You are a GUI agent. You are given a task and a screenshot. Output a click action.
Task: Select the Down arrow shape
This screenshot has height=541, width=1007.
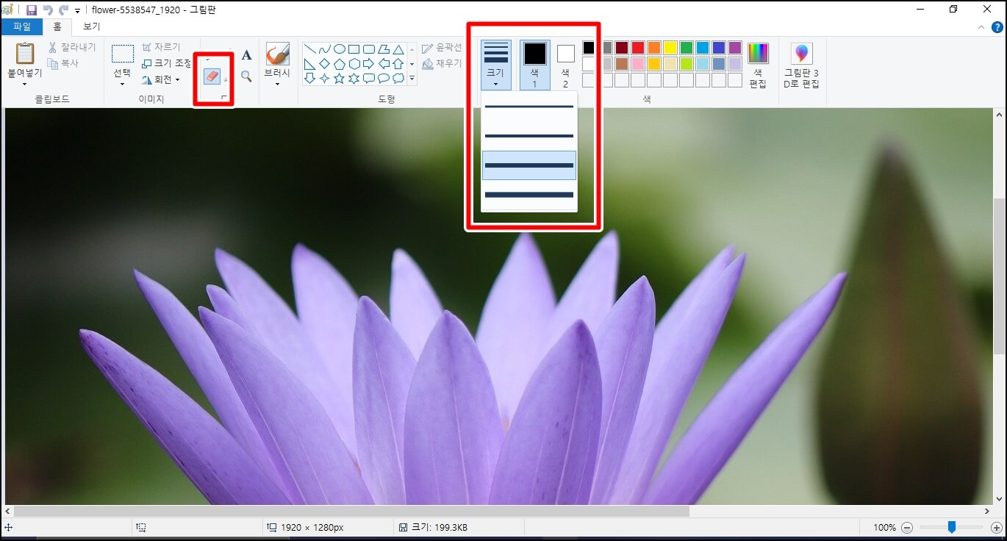[x=310, y=78]
